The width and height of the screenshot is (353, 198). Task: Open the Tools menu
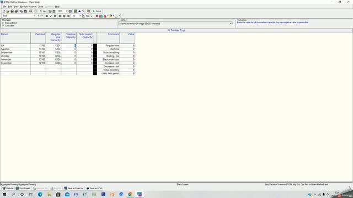41,7
